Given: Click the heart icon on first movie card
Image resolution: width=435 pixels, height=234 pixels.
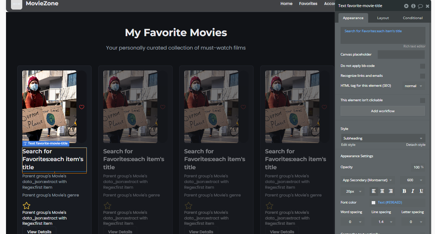Looking at the screenshot, I should 82,107.
